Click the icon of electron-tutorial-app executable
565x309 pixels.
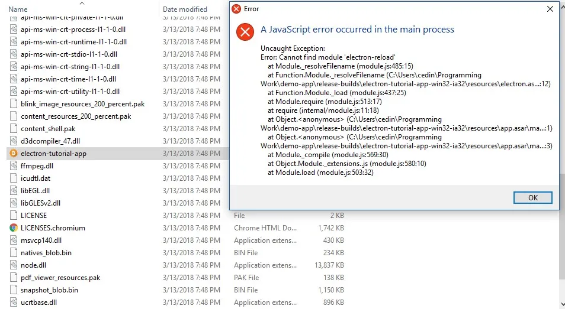pos(14,154)
